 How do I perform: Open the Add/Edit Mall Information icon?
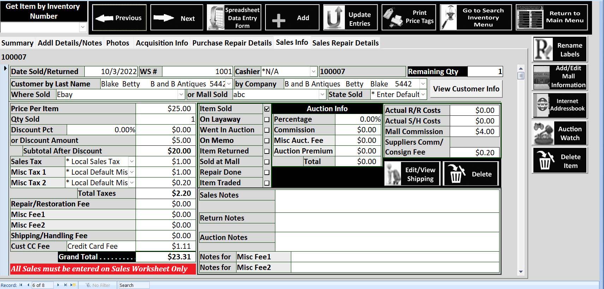542,77
